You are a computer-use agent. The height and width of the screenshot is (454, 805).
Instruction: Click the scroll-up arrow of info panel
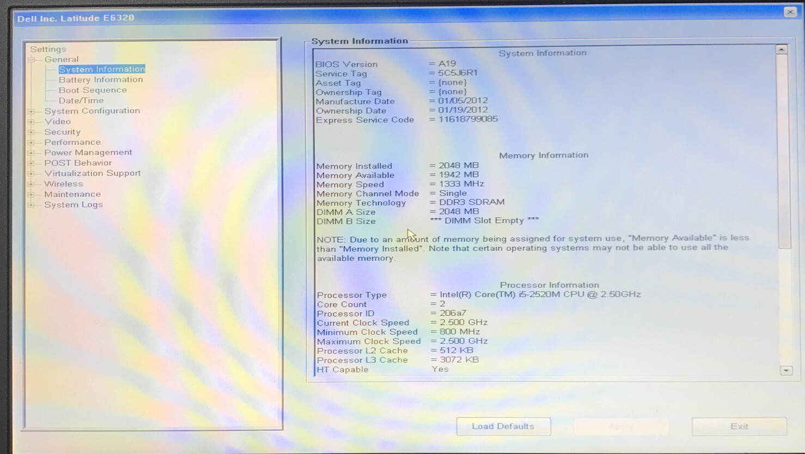[782, 50]
